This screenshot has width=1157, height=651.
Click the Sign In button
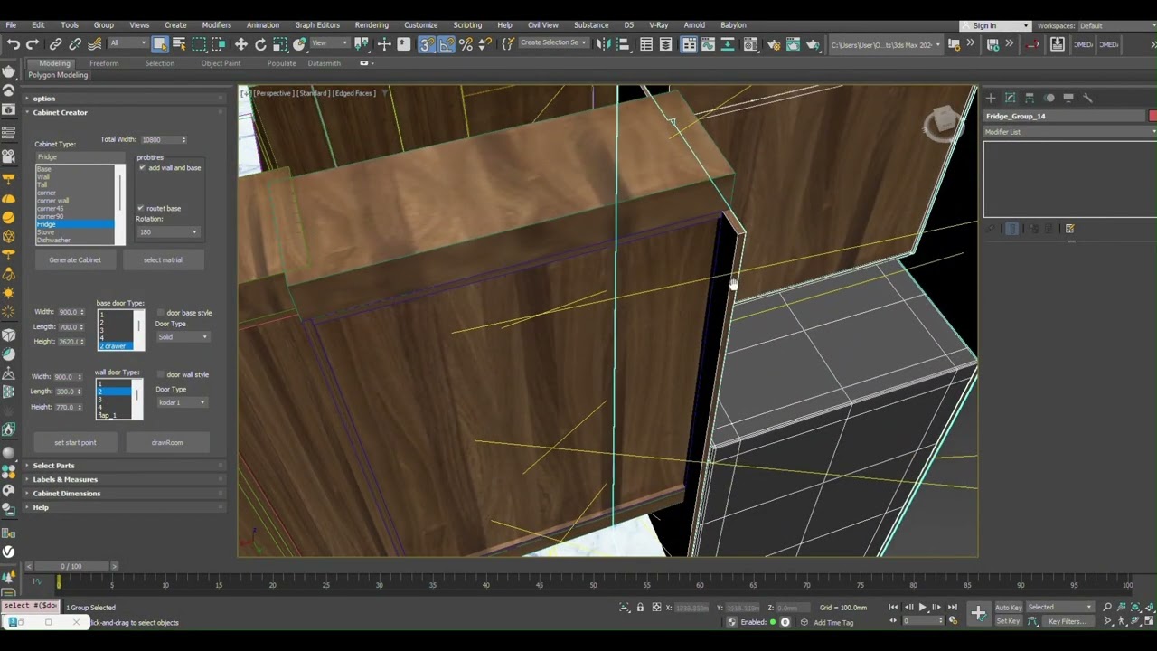[994, 25]
